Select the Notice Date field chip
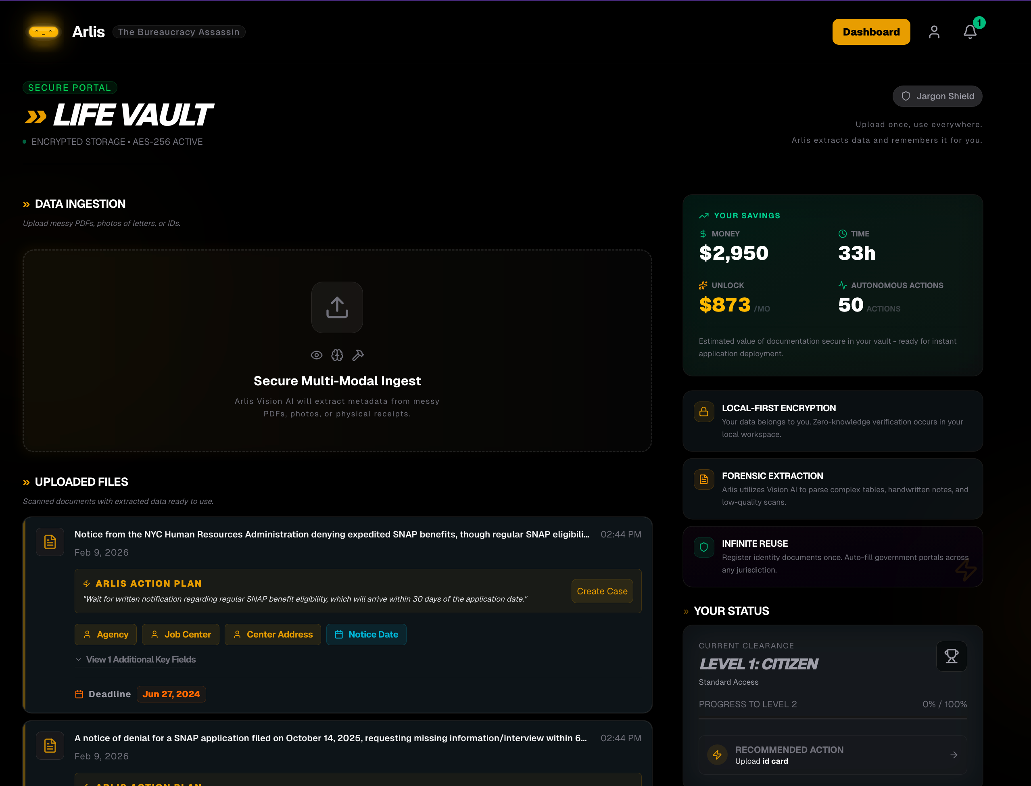 pos(366,634)
